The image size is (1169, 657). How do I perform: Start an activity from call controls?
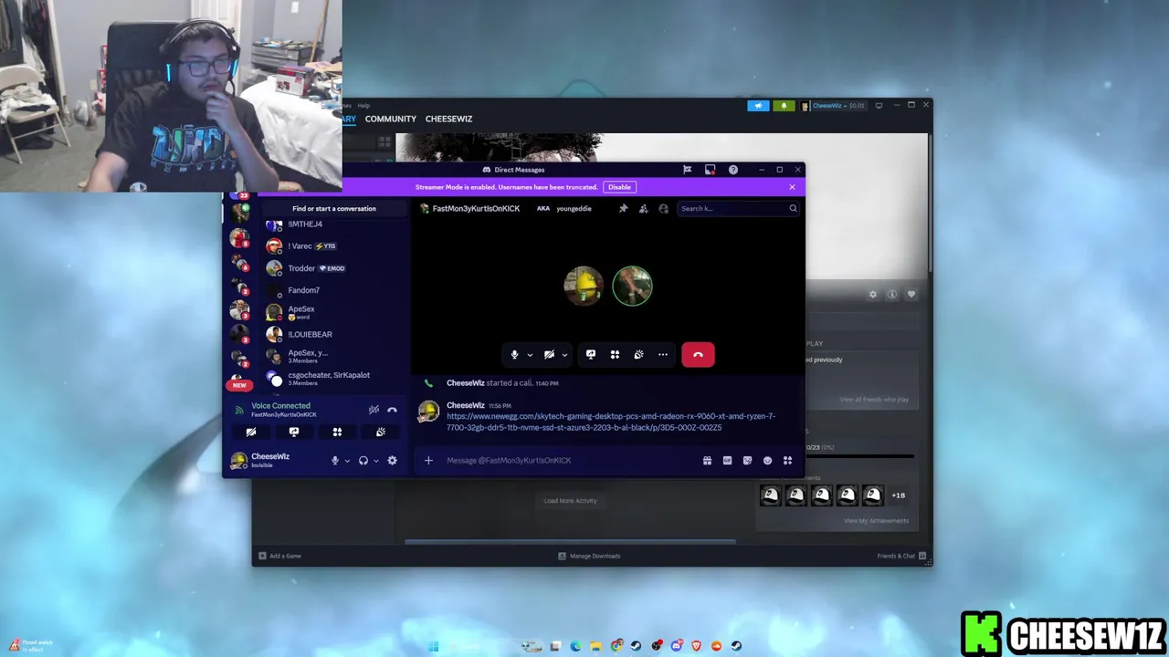pos(615,355)
